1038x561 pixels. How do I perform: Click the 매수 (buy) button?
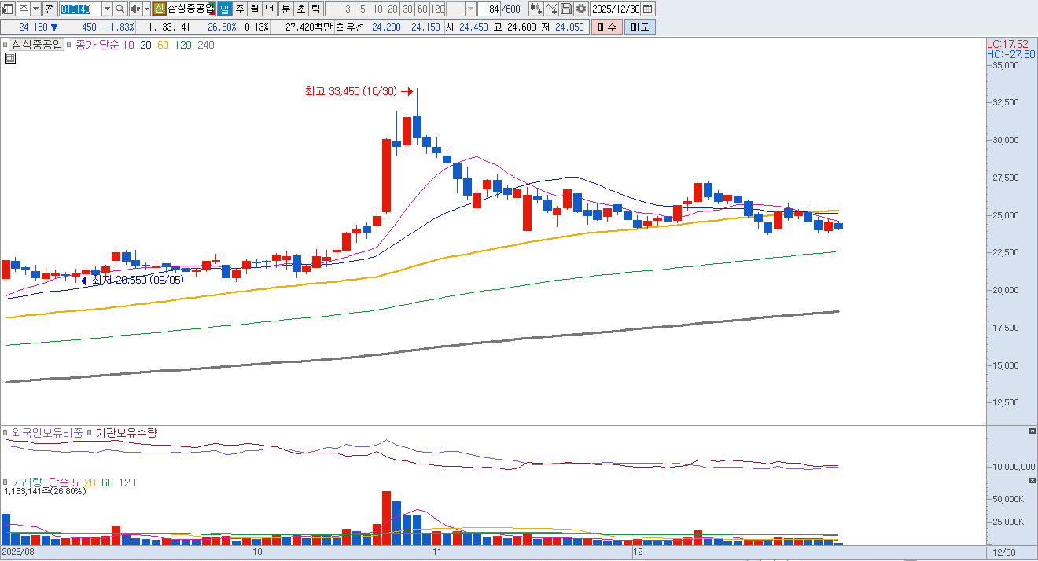pyautogui.click(x=606, y=27)
